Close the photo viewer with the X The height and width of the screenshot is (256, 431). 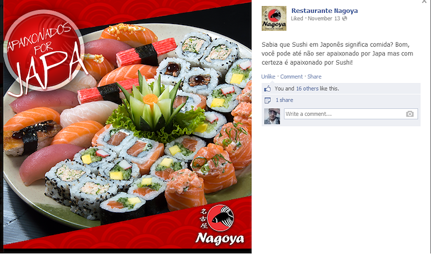tap(424, 1)
